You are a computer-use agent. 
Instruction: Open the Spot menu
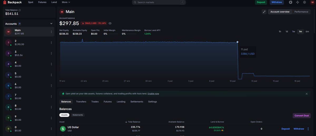pos(31,2)
